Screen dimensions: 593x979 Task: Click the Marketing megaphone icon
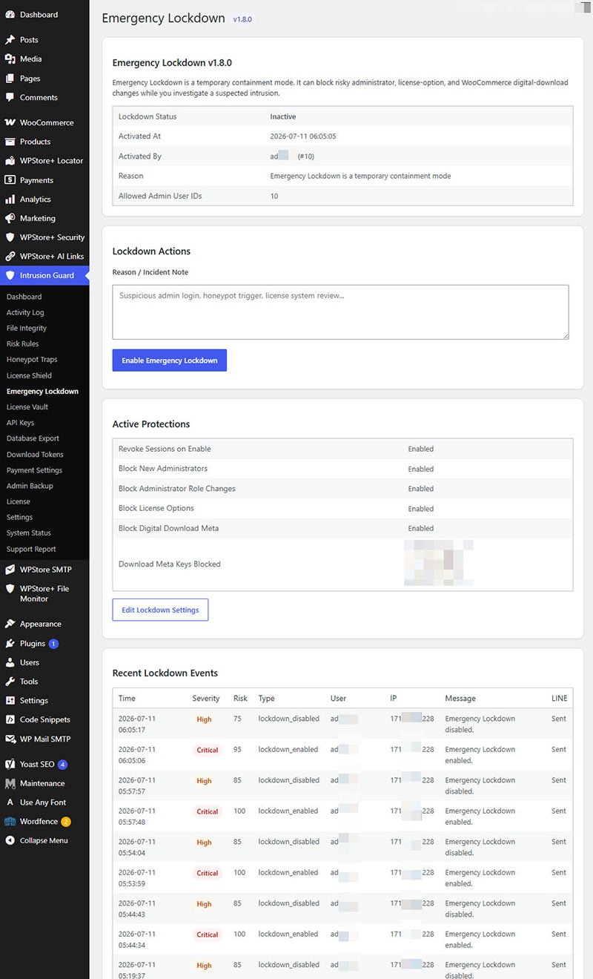pos(10,219)
